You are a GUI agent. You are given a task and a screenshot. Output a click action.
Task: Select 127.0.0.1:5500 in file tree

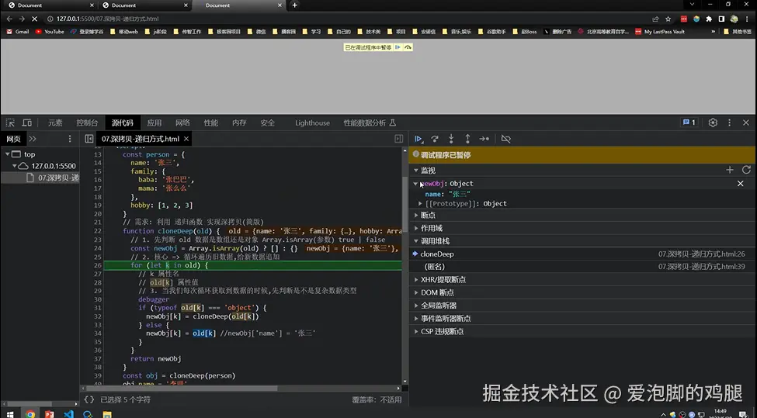53,166
